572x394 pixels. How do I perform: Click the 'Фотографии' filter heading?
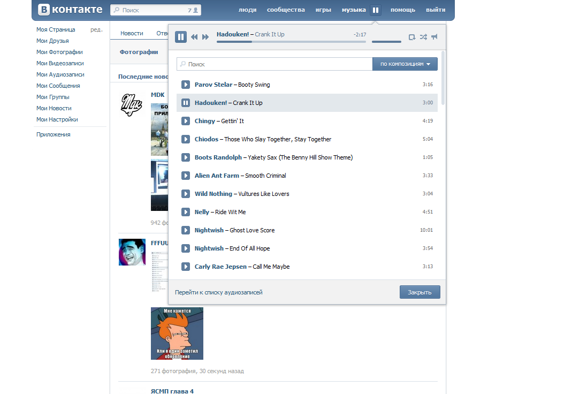pos(139,52)
